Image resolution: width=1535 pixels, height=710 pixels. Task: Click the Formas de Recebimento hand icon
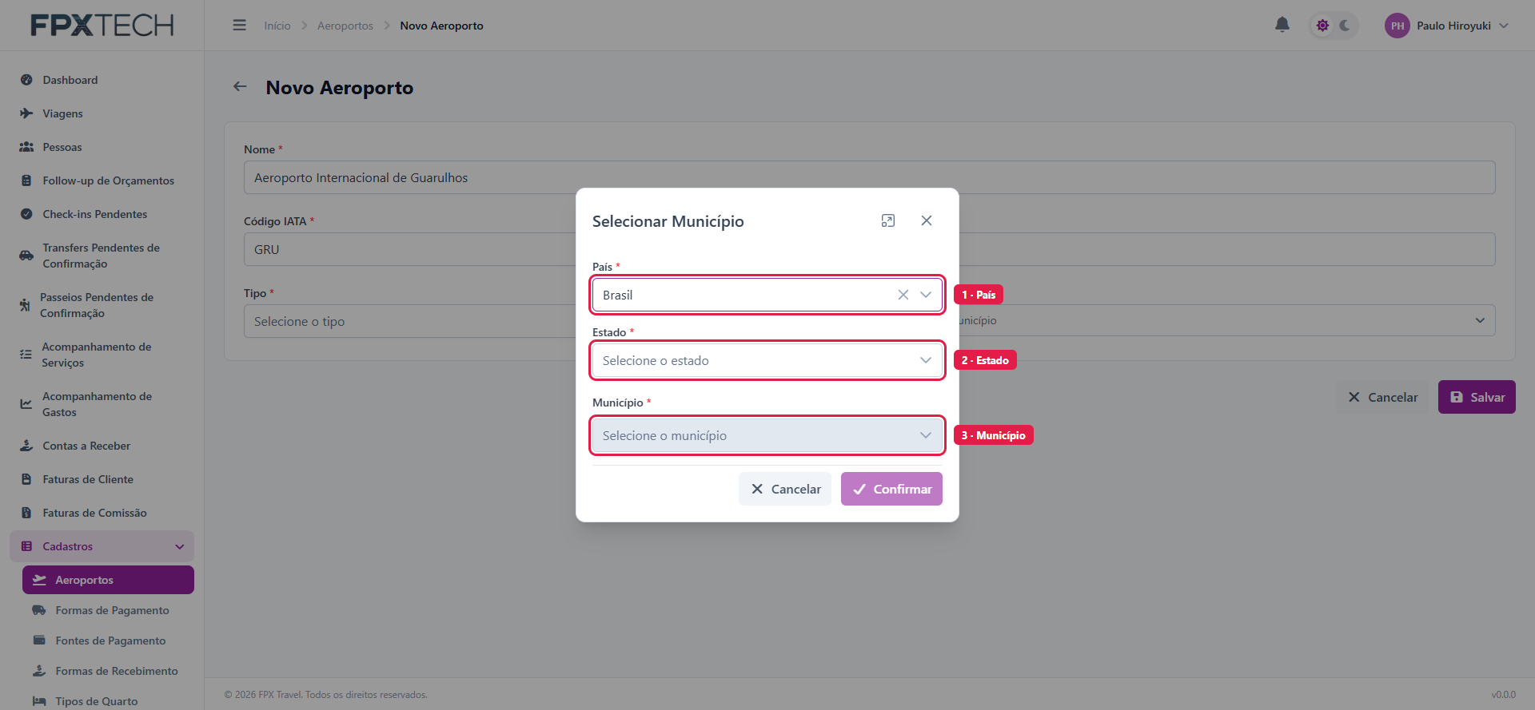[x=39, y=671]
